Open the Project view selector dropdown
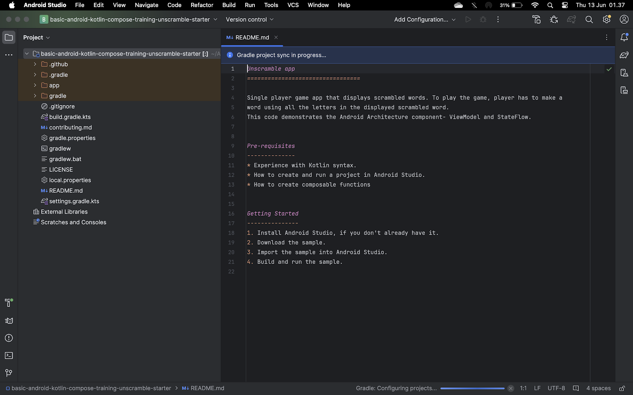Image resolution: width=633 pixels, height=395 pixels. coord(36,38)
